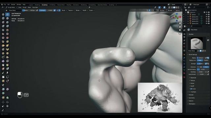
Task: Select the Move transform tool
Action: (3, 102)
